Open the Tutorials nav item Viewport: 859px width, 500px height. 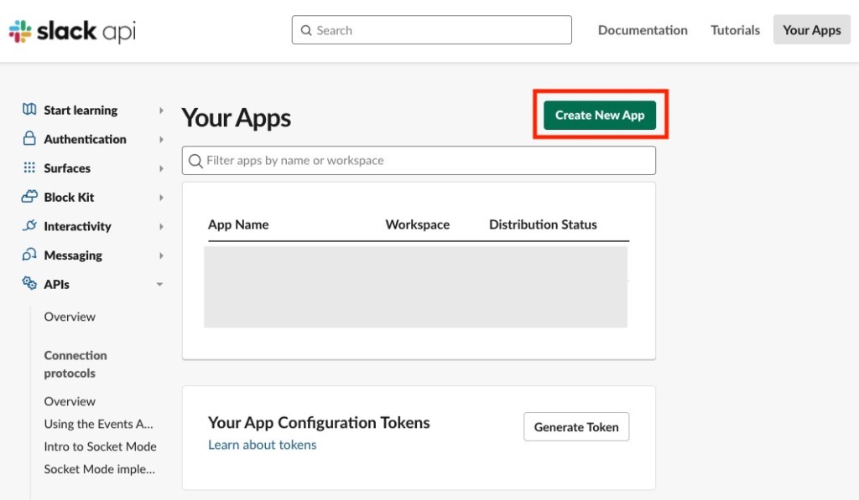[x=735, y=30]
